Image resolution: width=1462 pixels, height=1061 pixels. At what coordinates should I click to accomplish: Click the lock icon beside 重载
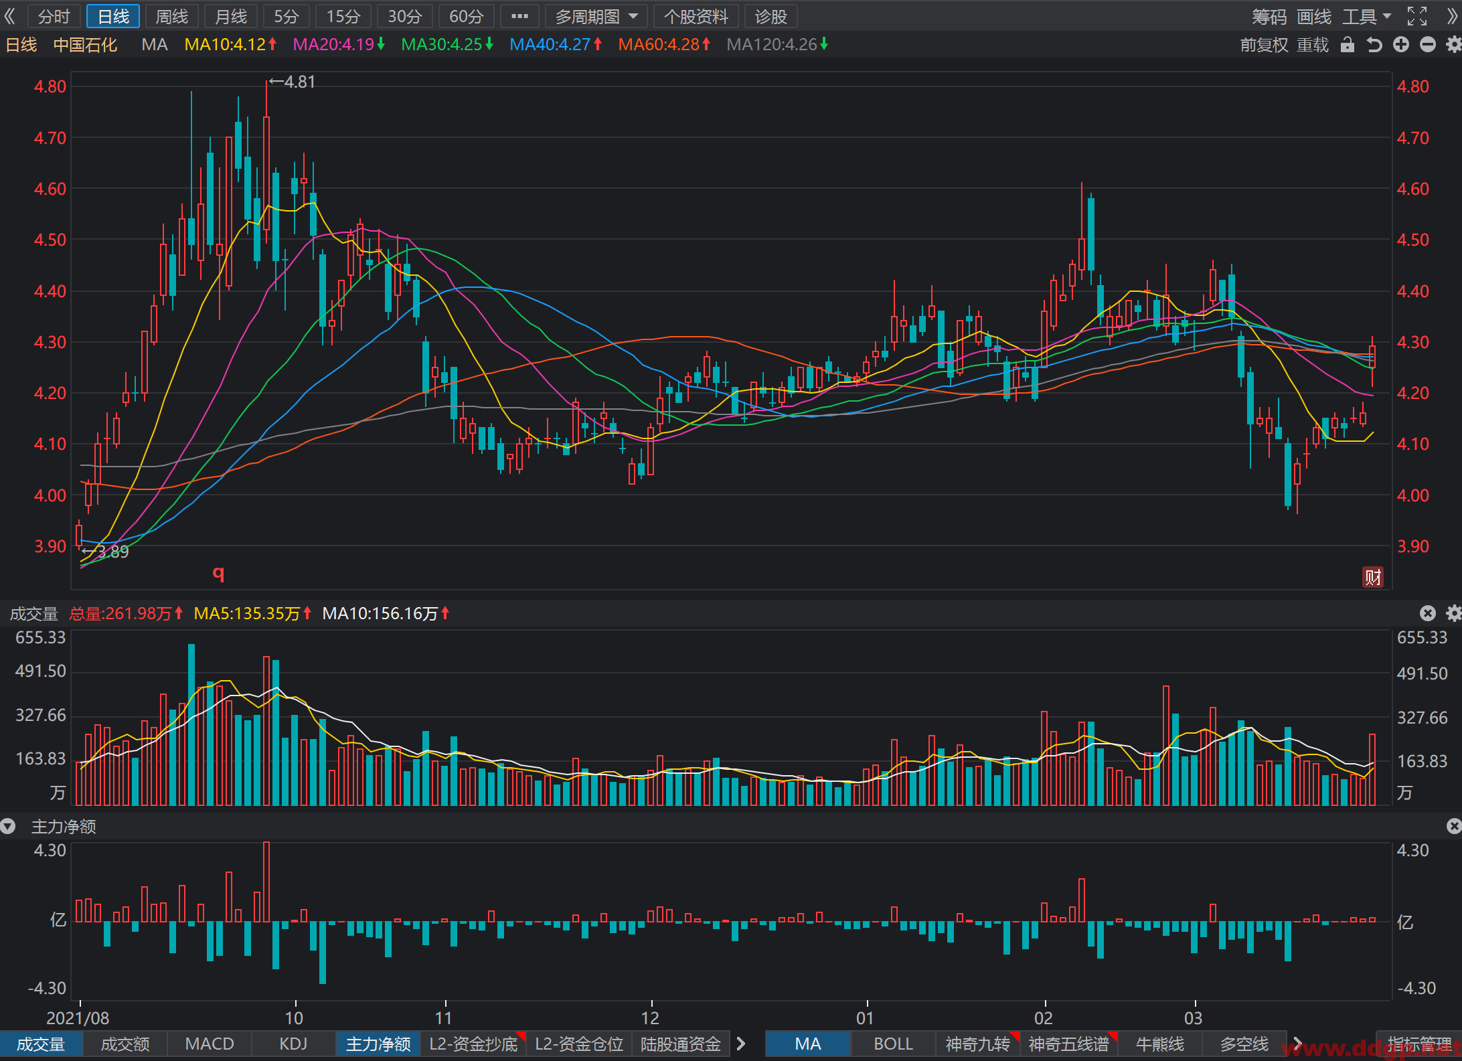(x=1348, y=45)
